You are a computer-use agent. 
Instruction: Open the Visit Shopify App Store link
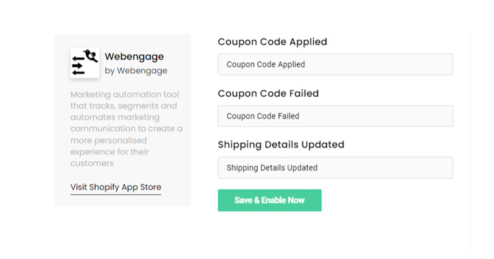116,187
